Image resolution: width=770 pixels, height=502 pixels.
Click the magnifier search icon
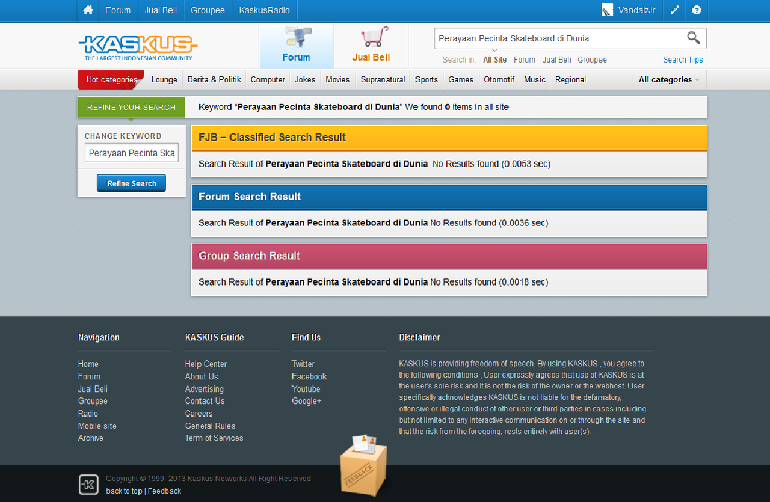tap(694, 38)
